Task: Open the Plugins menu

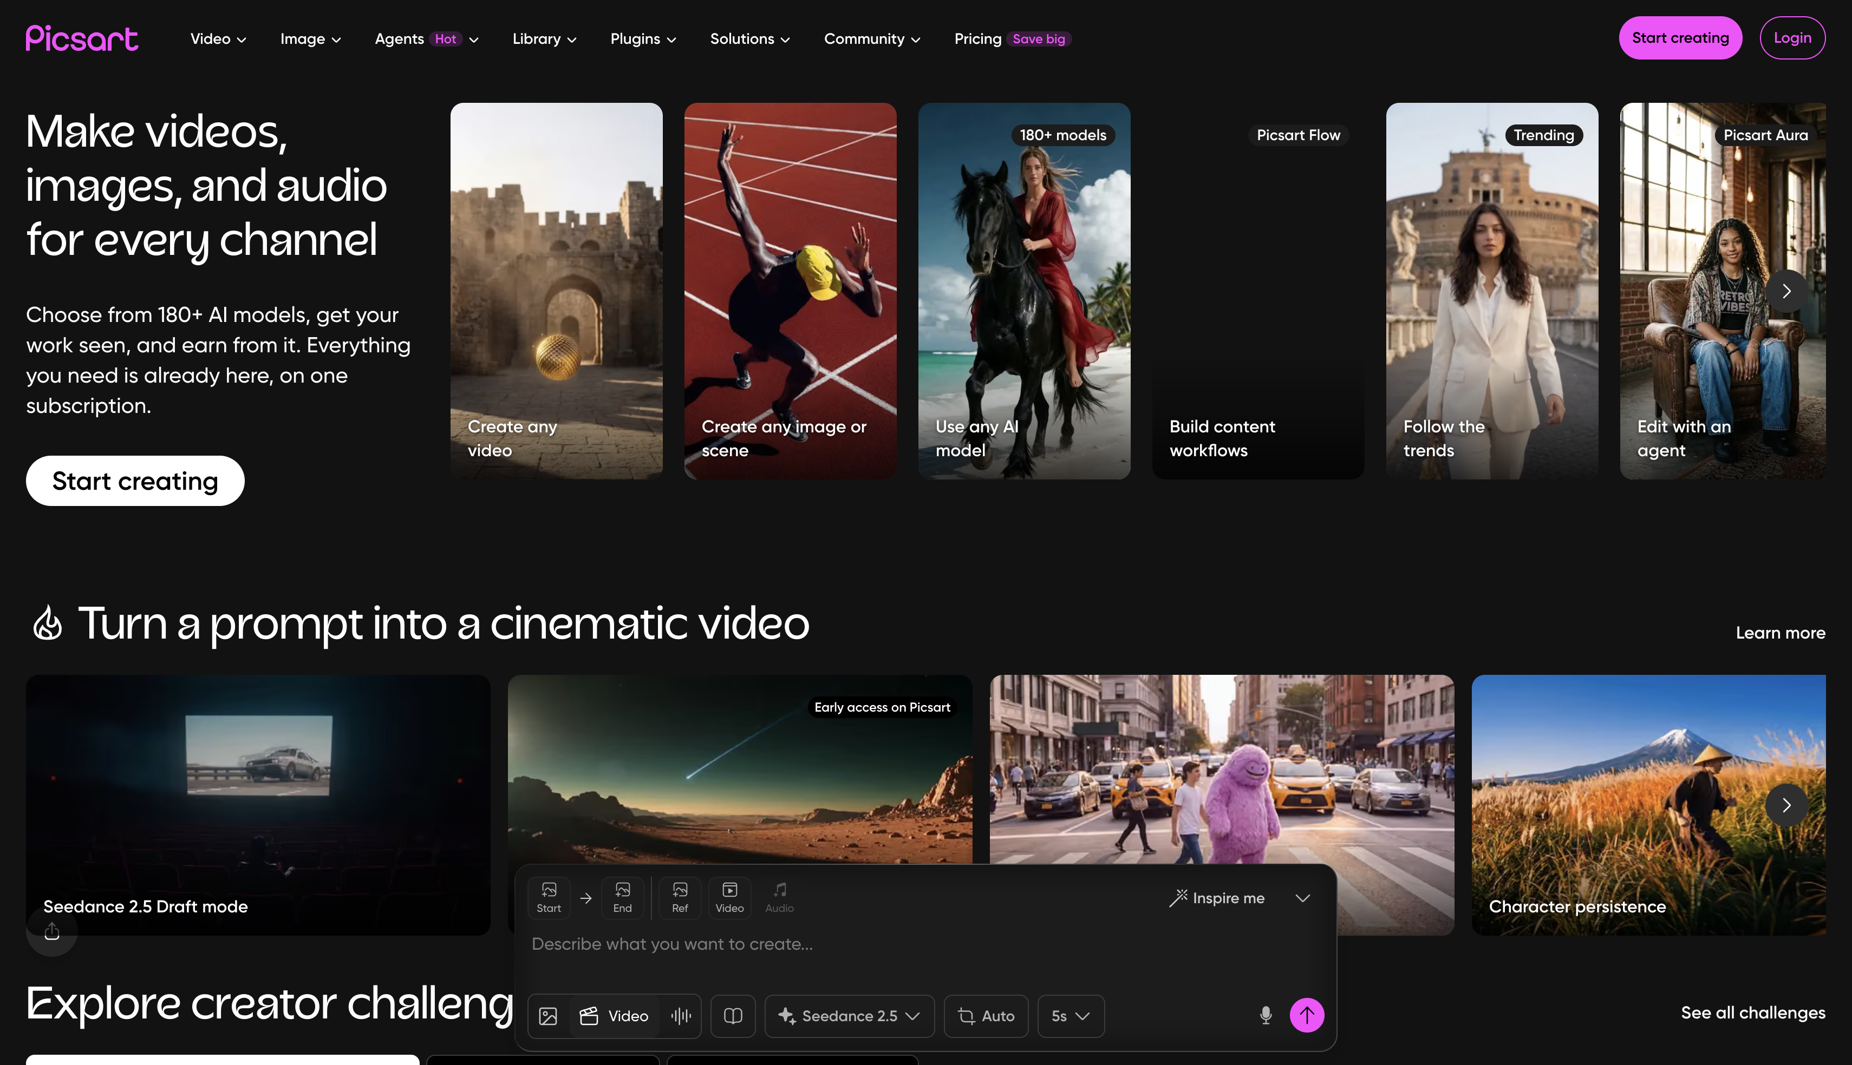Action: pyautogui.click(x=643, y=39)
